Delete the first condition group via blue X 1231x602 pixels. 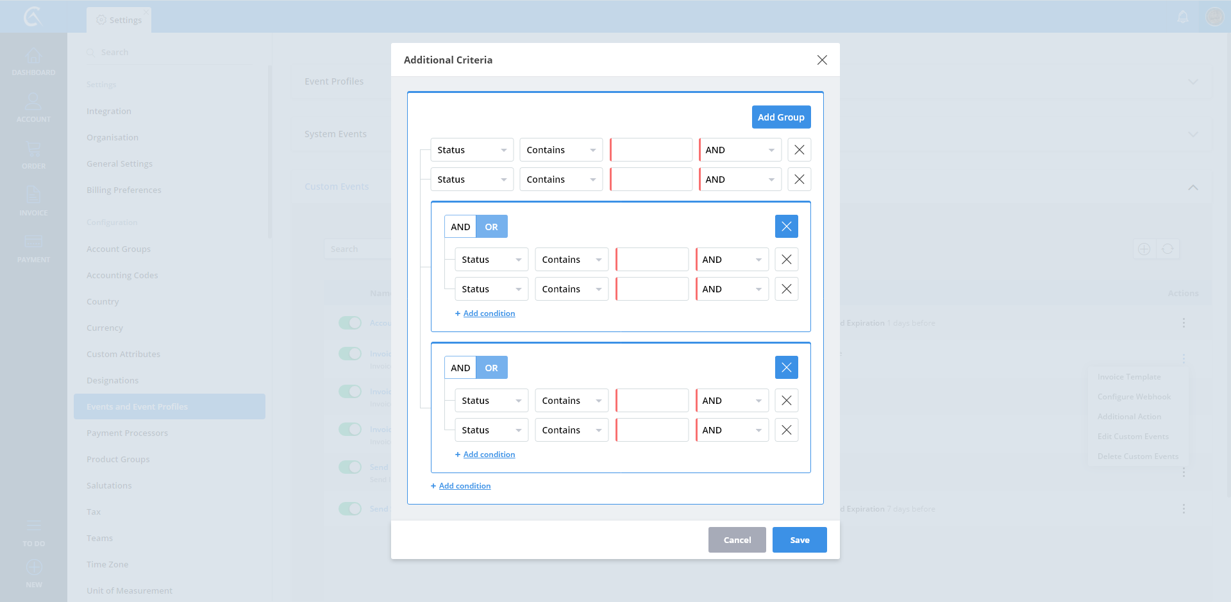[x=786, y=226]
